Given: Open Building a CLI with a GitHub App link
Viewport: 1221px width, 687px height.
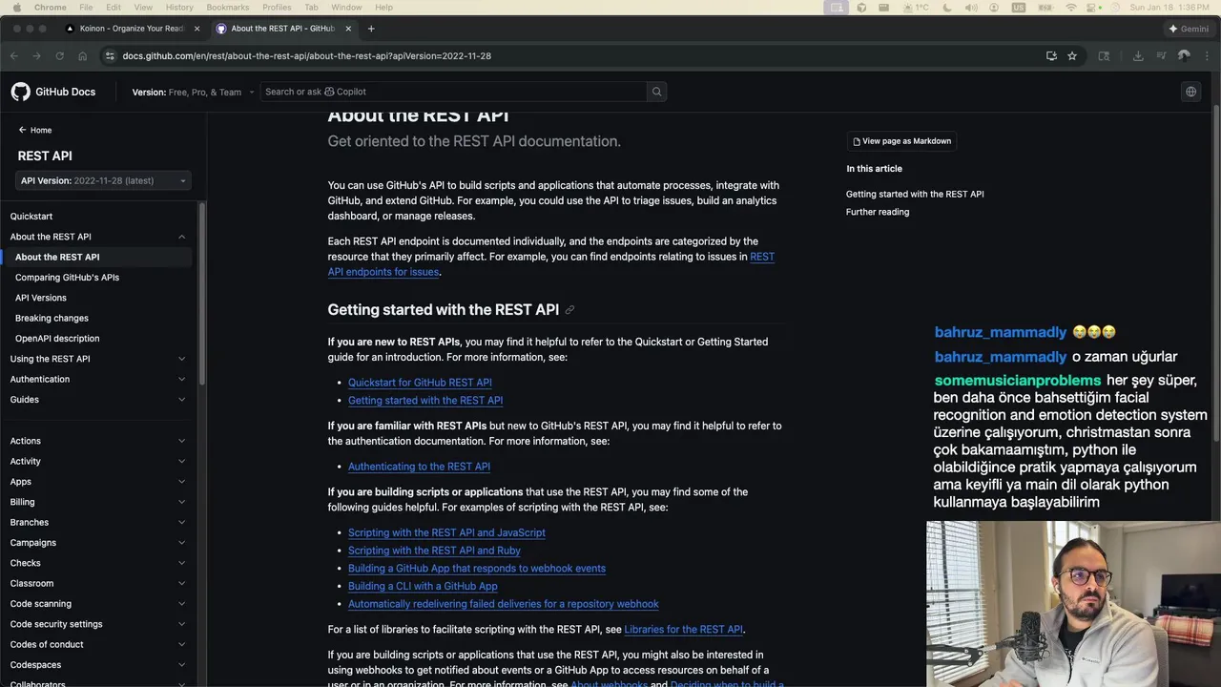Looking at the screenshot, I should (423, 587).
